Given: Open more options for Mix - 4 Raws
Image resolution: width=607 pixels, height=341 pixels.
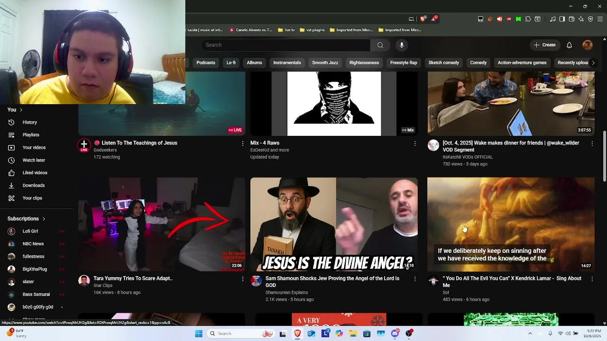Looking at the screenshot, I should [x=415, y=143].
